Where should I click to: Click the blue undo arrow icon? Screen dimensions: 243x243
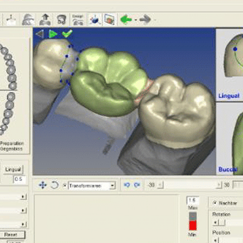coord(127,185)
